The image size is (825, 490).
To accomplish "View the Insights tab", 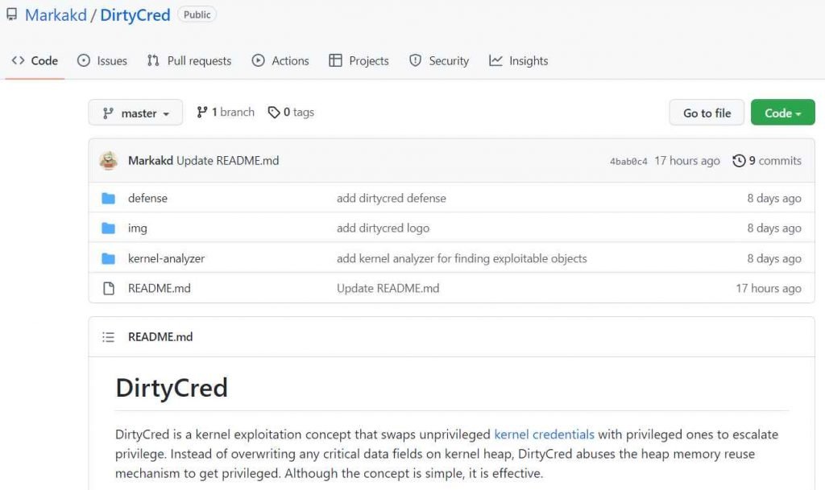I will (x=519, y=61).
